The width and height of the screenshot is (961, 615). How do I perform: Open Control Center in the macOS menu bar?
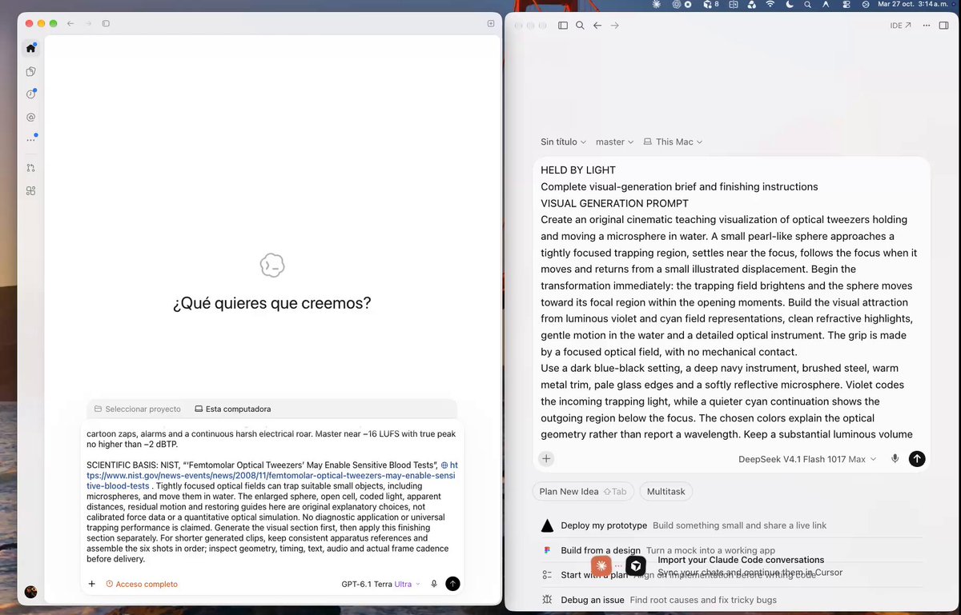[846, 5]
